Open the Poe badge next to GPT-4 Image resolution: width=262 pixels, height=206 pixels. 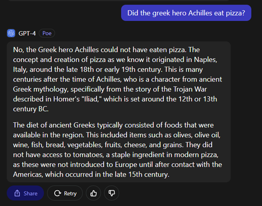coord(47,33)
